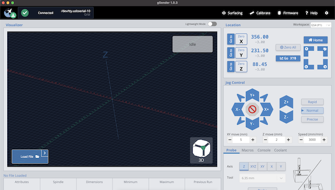
Task: Click the Y position value 231.50
Action: click(260, 51)
